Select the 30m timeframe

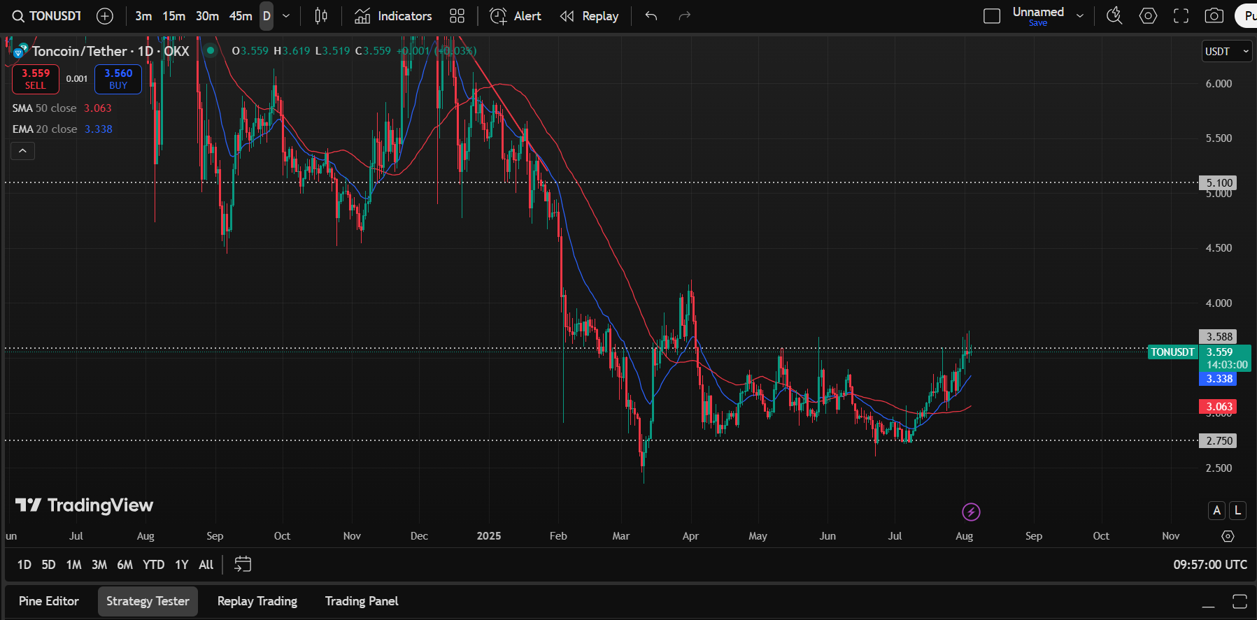(207, 16)
